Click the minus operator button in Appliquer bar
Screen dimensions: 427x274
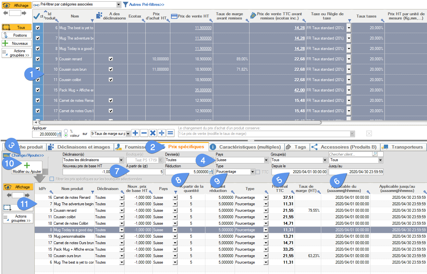(144, 133)
